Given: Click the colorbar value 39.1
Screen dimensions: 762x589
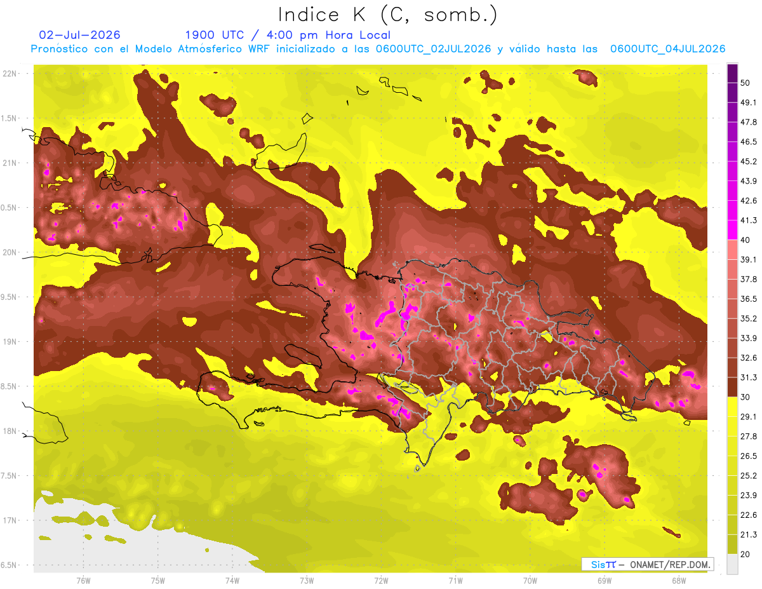Looking at the screenshot, I should (748, 260).
